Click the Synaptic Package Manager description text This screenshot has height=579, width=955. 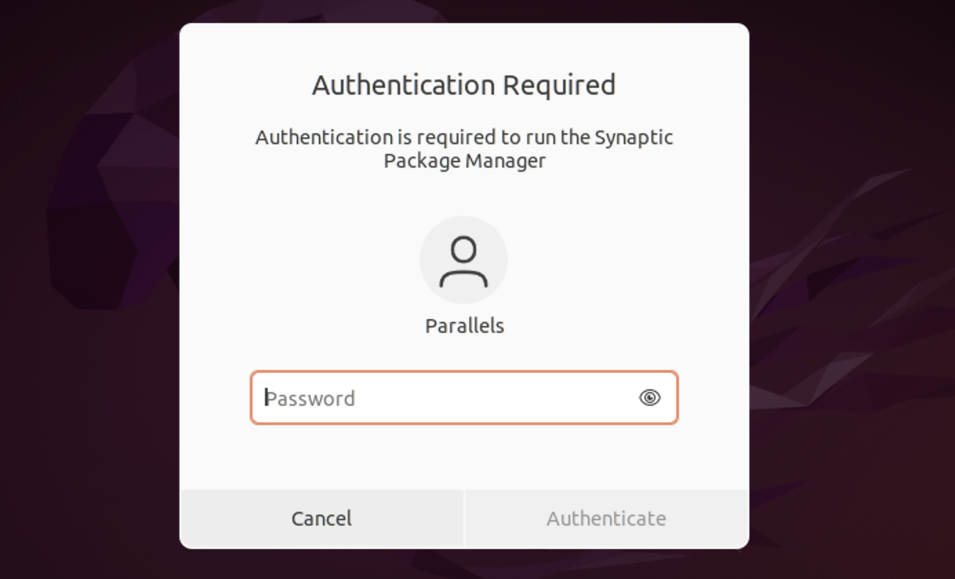464,148
